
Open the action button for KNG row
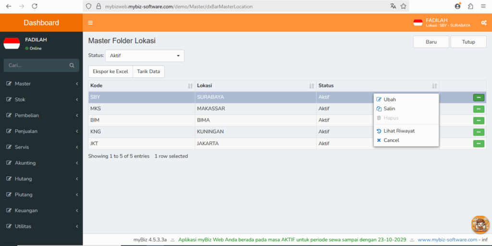coord(479,132)
